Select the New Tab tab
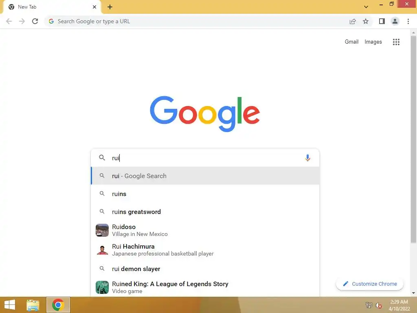The height and width of the screenshot is (313, 417). click(x=52, y=7)
